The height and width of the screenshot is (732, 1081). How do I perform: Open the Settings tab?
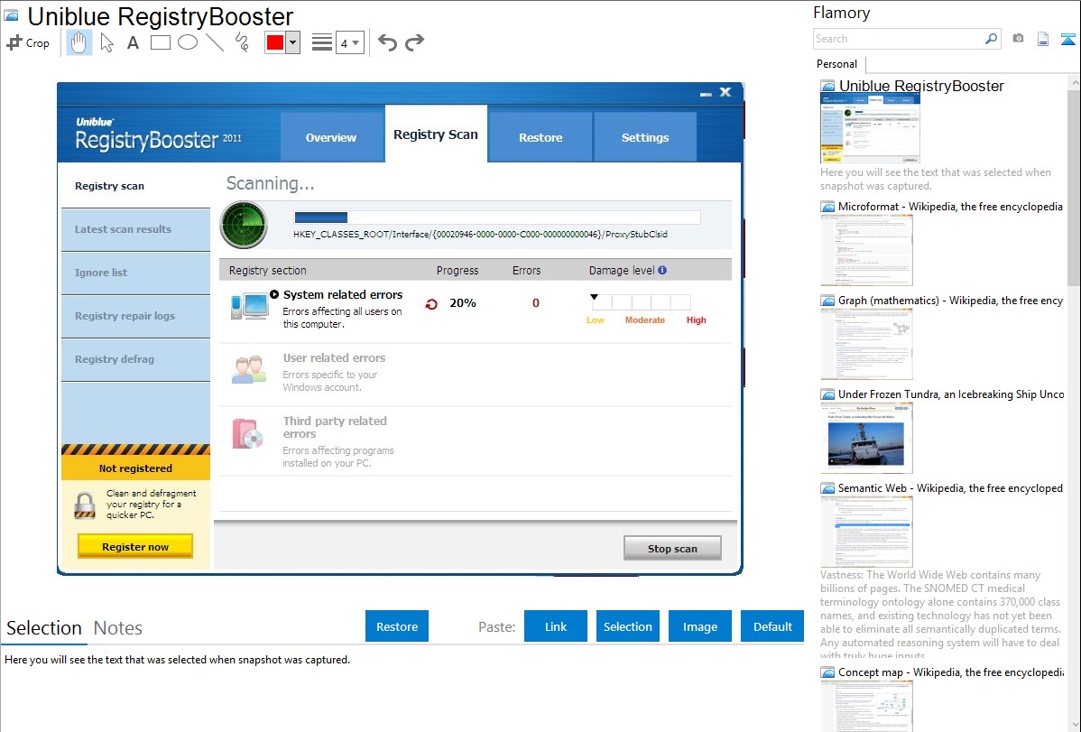645,137
